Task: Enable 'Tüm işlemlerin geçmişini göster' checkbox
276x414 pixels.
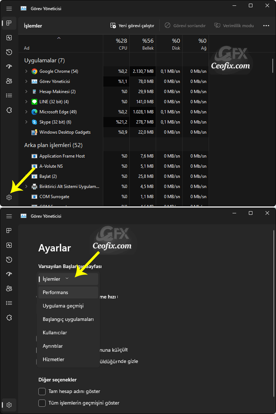Action: pos(42,403)
